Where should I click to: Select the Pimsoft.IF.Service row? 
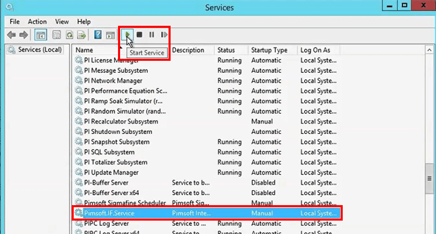207,213
